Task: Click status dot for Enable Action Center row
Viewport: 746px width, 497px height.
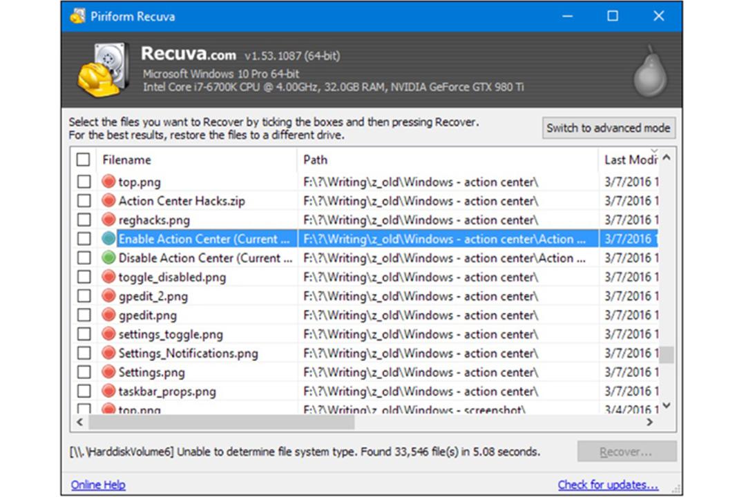Action: pos(108,239)
